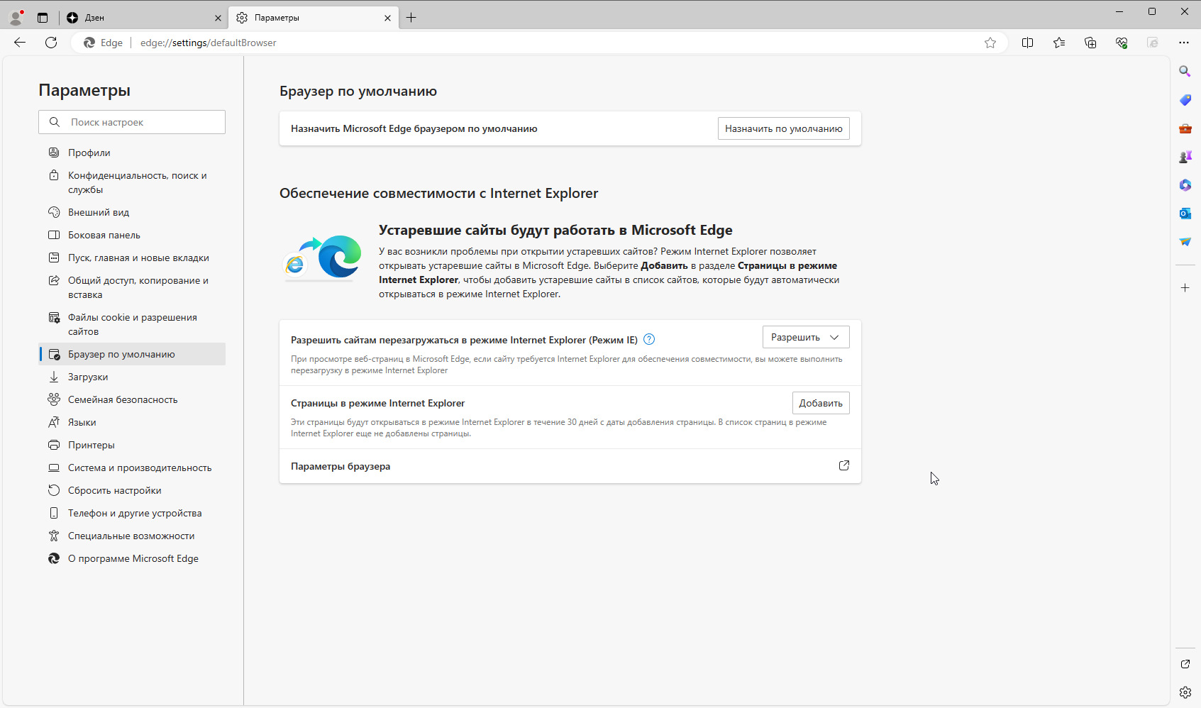Select Браузер по умолчанию in sidebar
This screenshot has height=708, width=1201.
(x=132, y=354)
